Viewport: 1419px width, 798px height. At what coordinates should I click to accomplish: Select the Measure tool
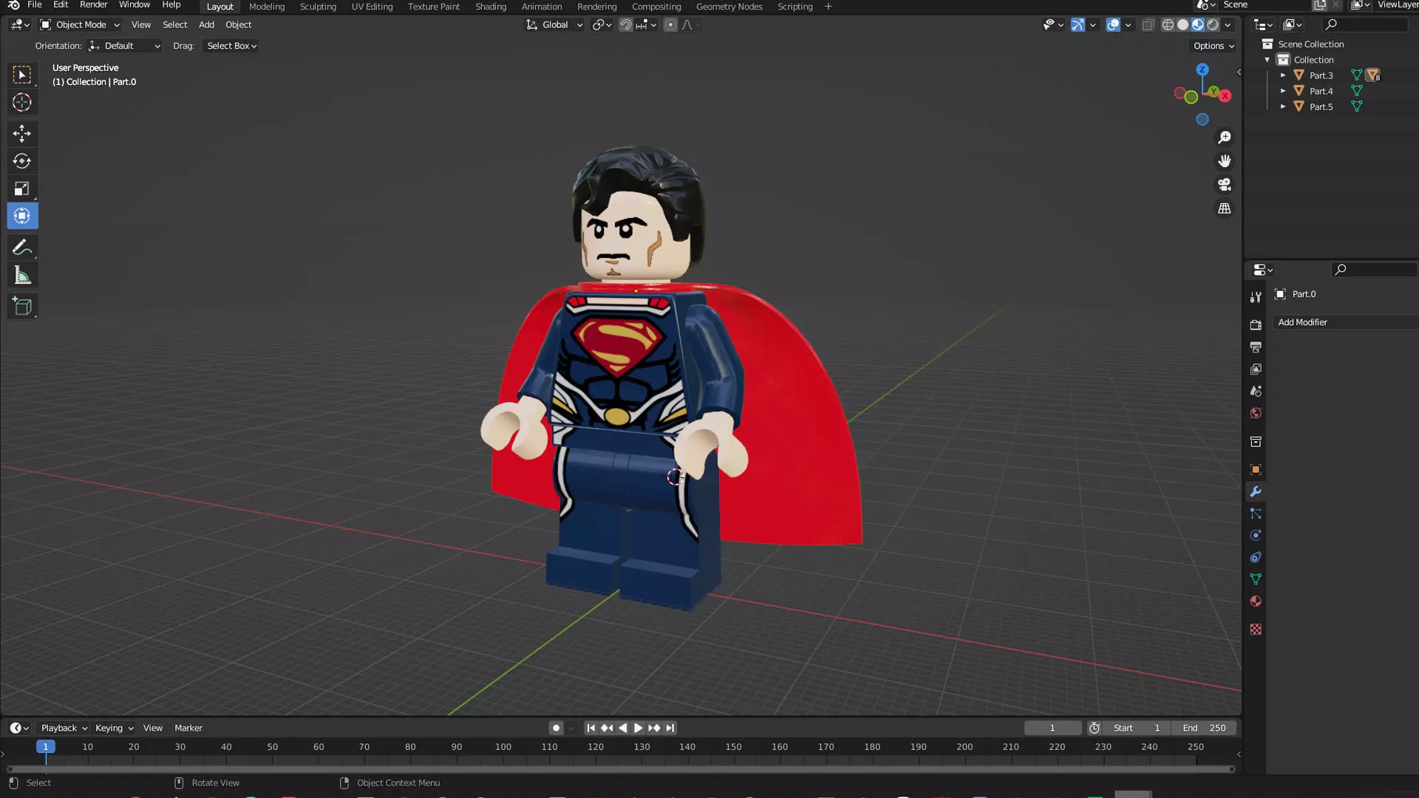pos(22,276)
